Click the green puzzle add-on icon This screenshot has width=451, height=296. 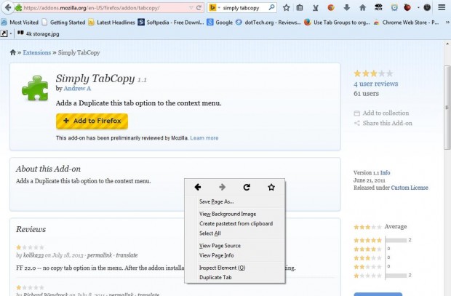[35, 88]
